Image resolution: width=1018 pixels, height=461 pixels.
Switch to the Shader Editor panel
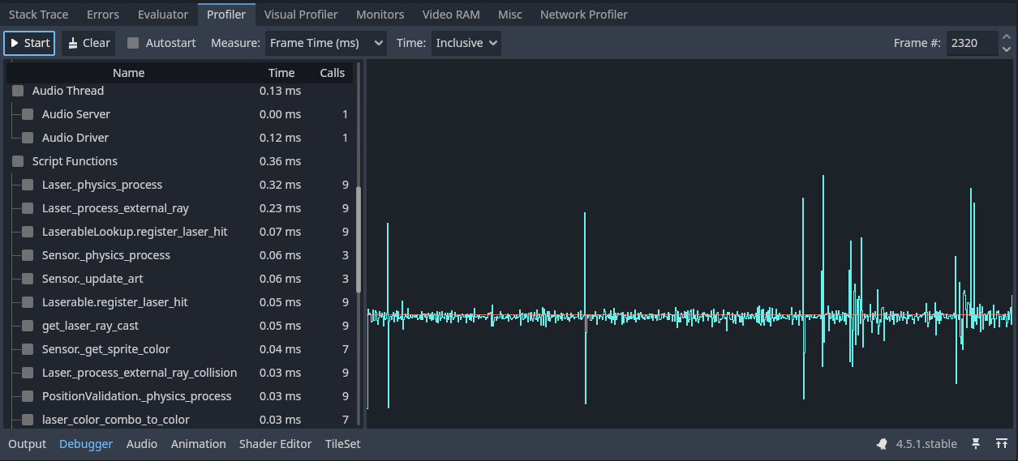pos(275,444)
